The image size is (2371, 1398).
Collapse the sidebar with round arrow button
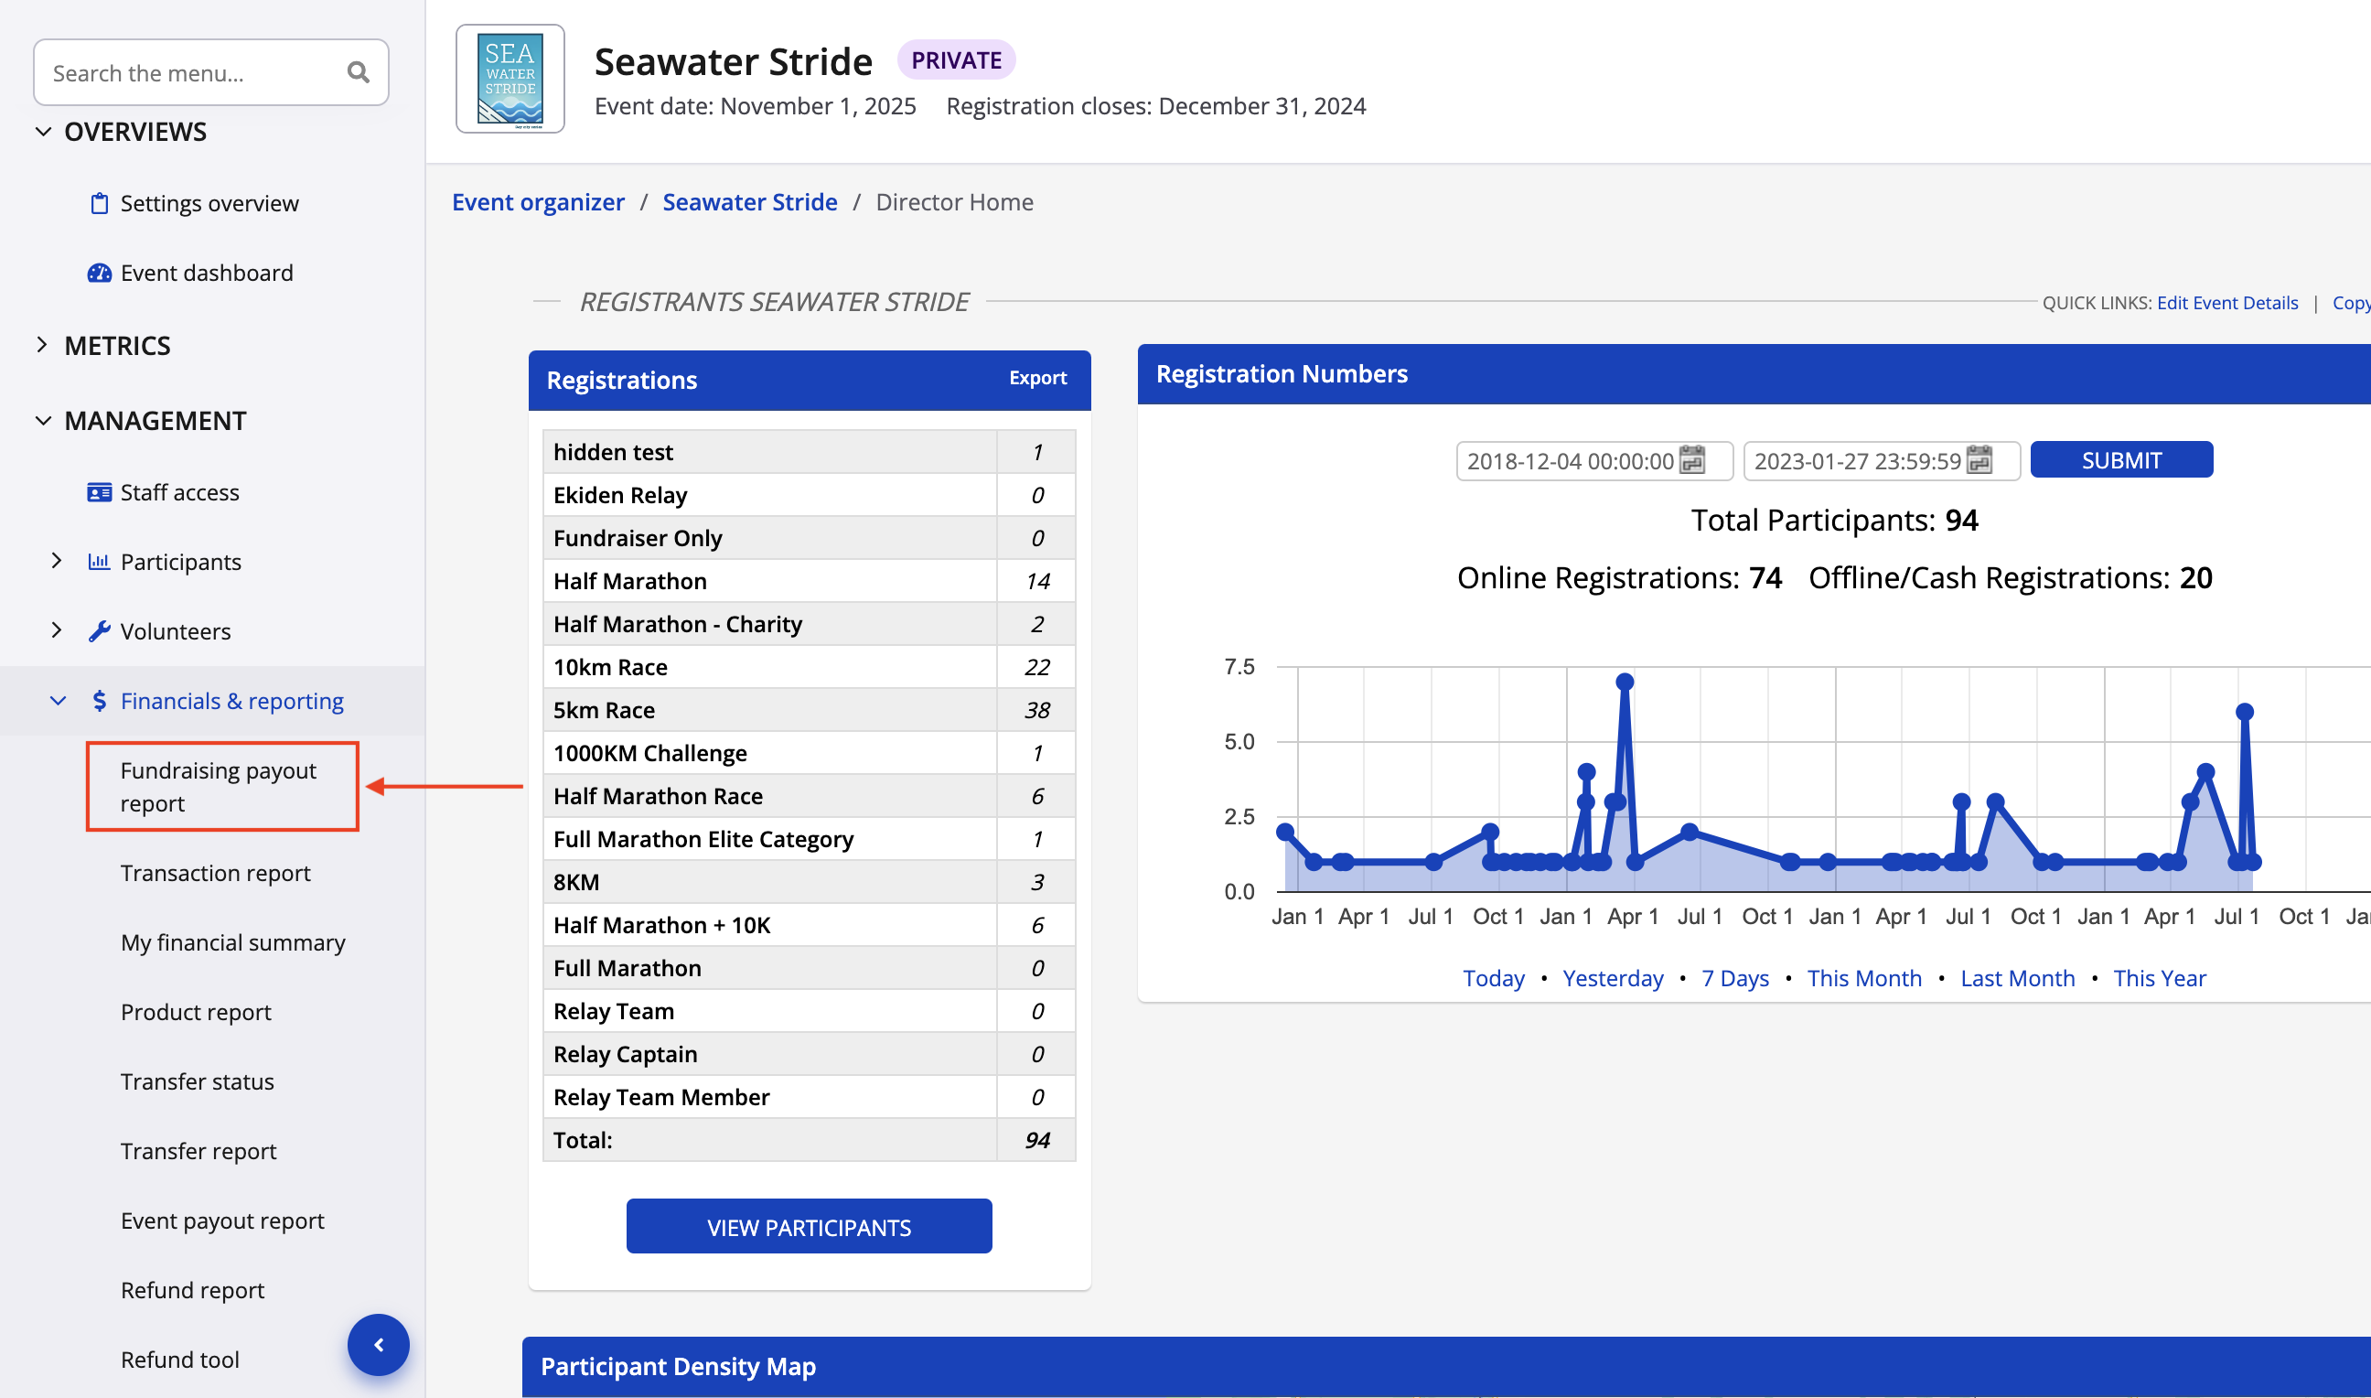[379, 1345]
